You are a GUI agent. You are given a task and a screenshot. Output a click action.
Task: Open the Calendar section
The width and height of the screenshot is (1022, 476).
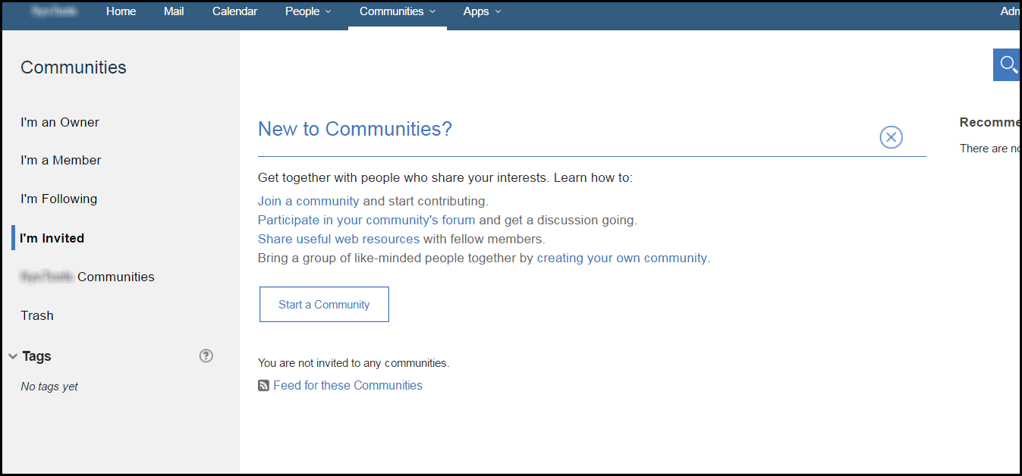(x=234, y=11)
